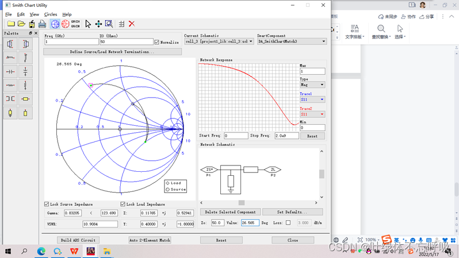Viewport: 459px width, 258px height.
Task: Select the zoom area magnifier tool
Action: tap(109, 24)
